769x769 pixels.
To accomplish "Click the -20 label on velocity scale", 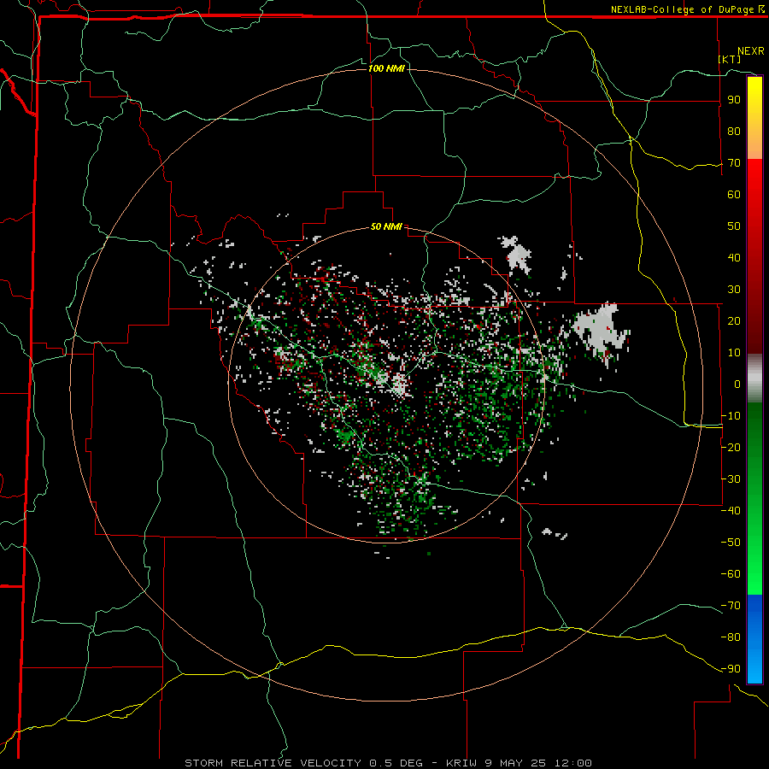I will tap(731, 447).
